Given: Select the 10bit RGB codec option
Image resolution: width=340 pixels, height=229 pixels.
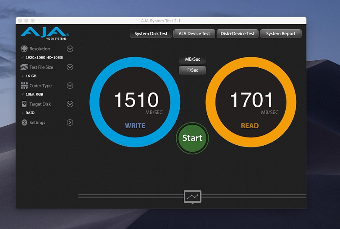Looking at the screenshot, I should (34, 94).
